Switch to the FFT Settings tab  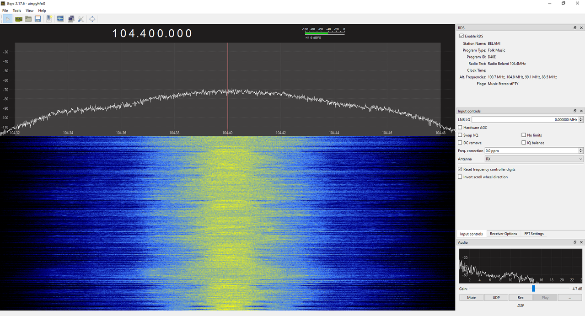(x=534, y=234)
